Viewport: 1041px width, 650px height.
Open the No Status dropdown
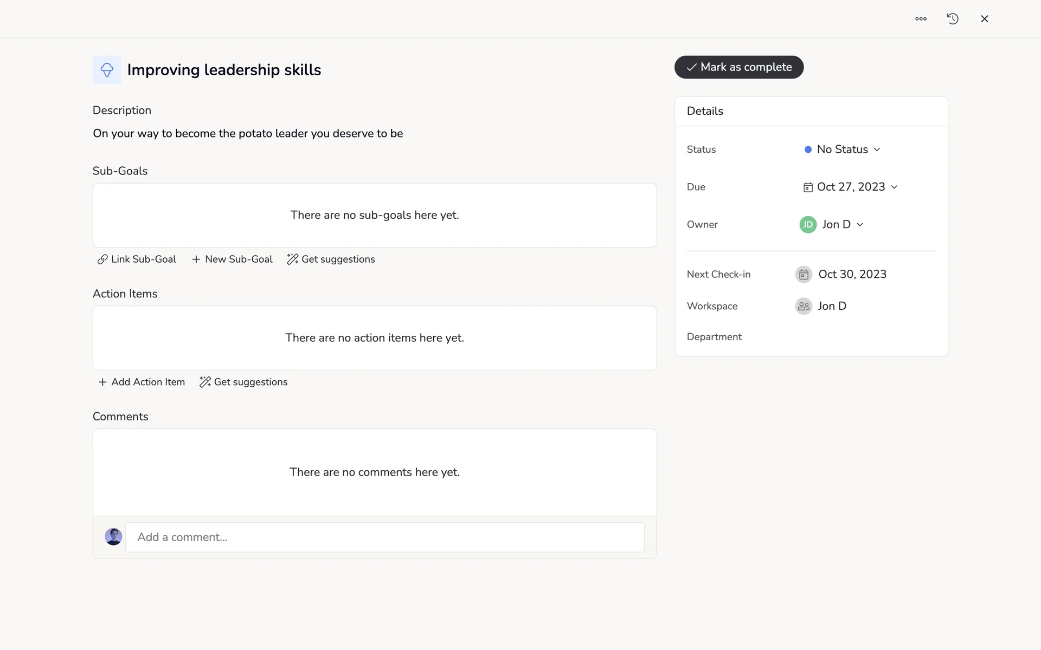click(843, 149)
